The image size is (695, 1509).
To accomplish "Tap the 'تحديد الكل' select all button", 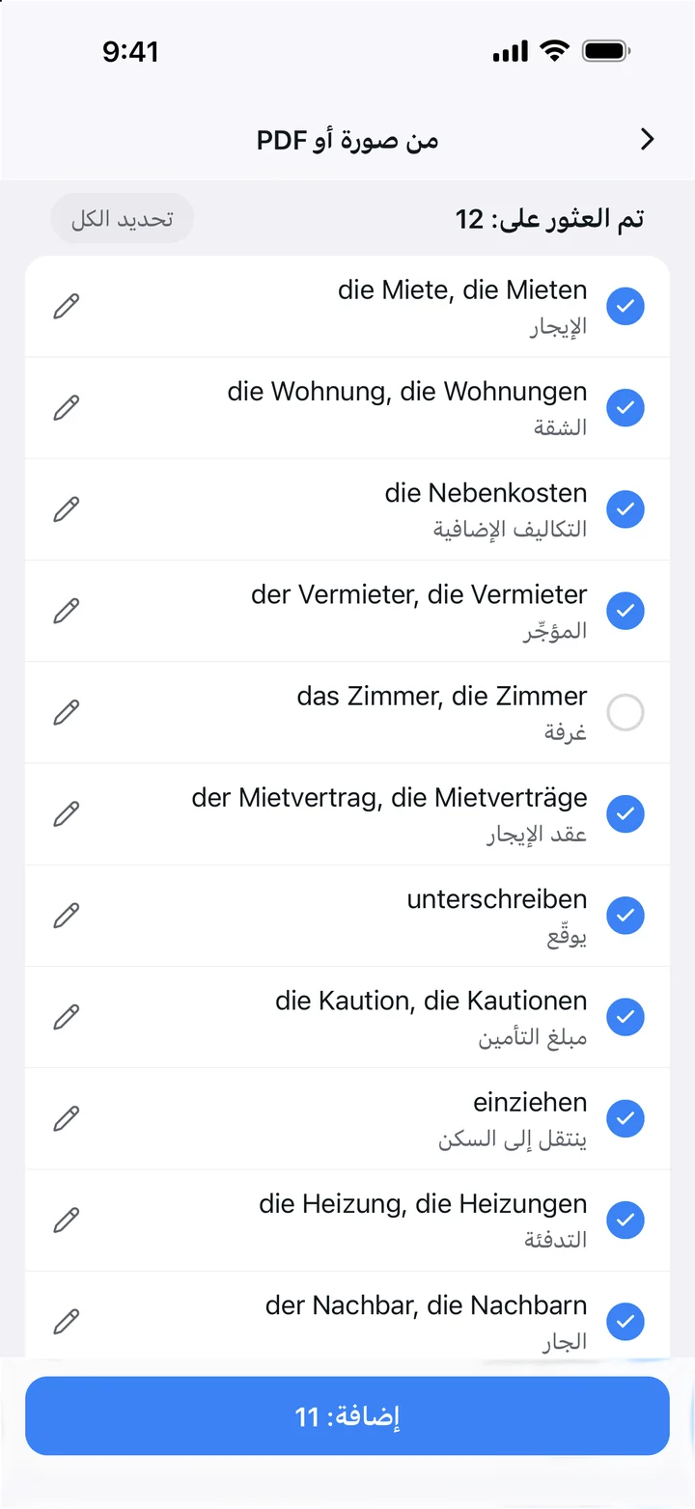I will pos(122,218).
